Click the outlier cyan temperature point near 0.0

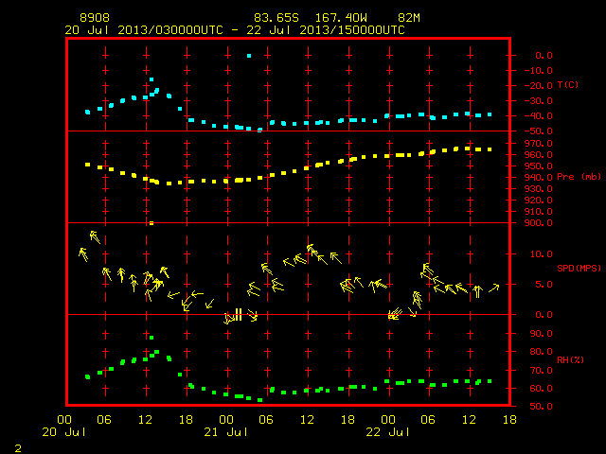point(249,56)
